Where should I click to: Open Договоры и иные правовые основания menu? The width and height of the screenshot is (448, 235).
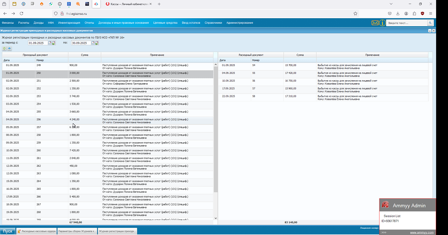[123, 23]
